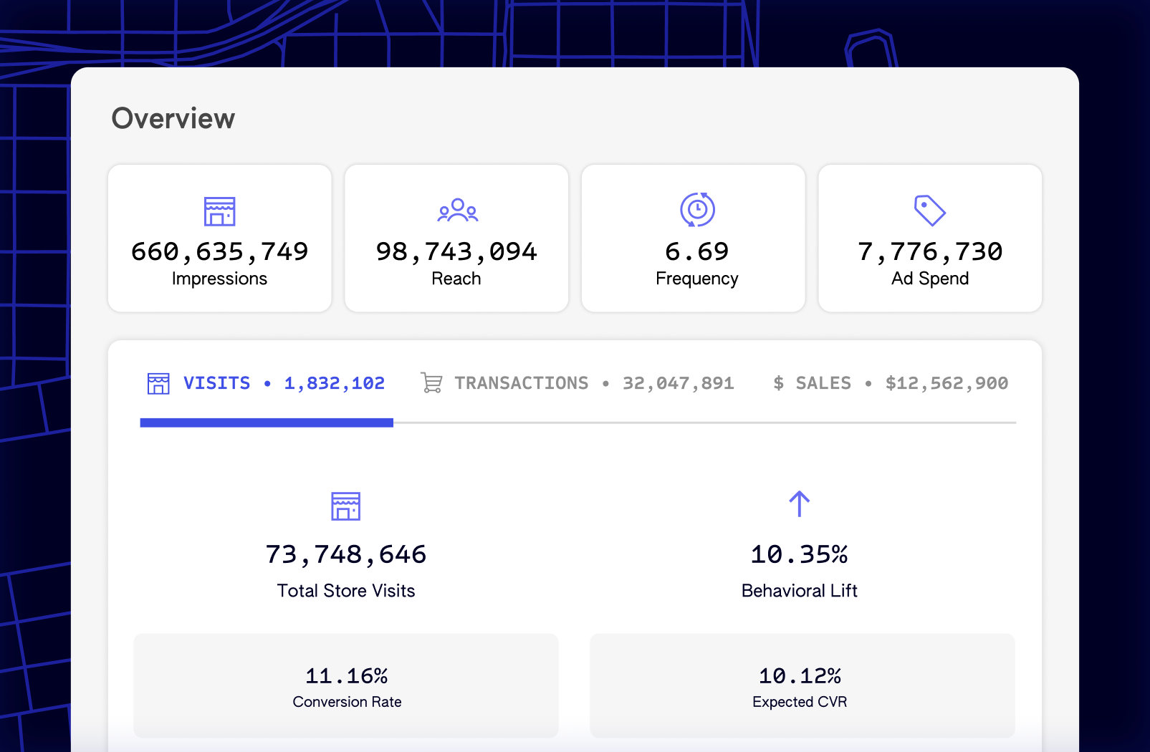Click the upward arrow above Behavioral Lift
The image size is (1150, 752).
799,503
